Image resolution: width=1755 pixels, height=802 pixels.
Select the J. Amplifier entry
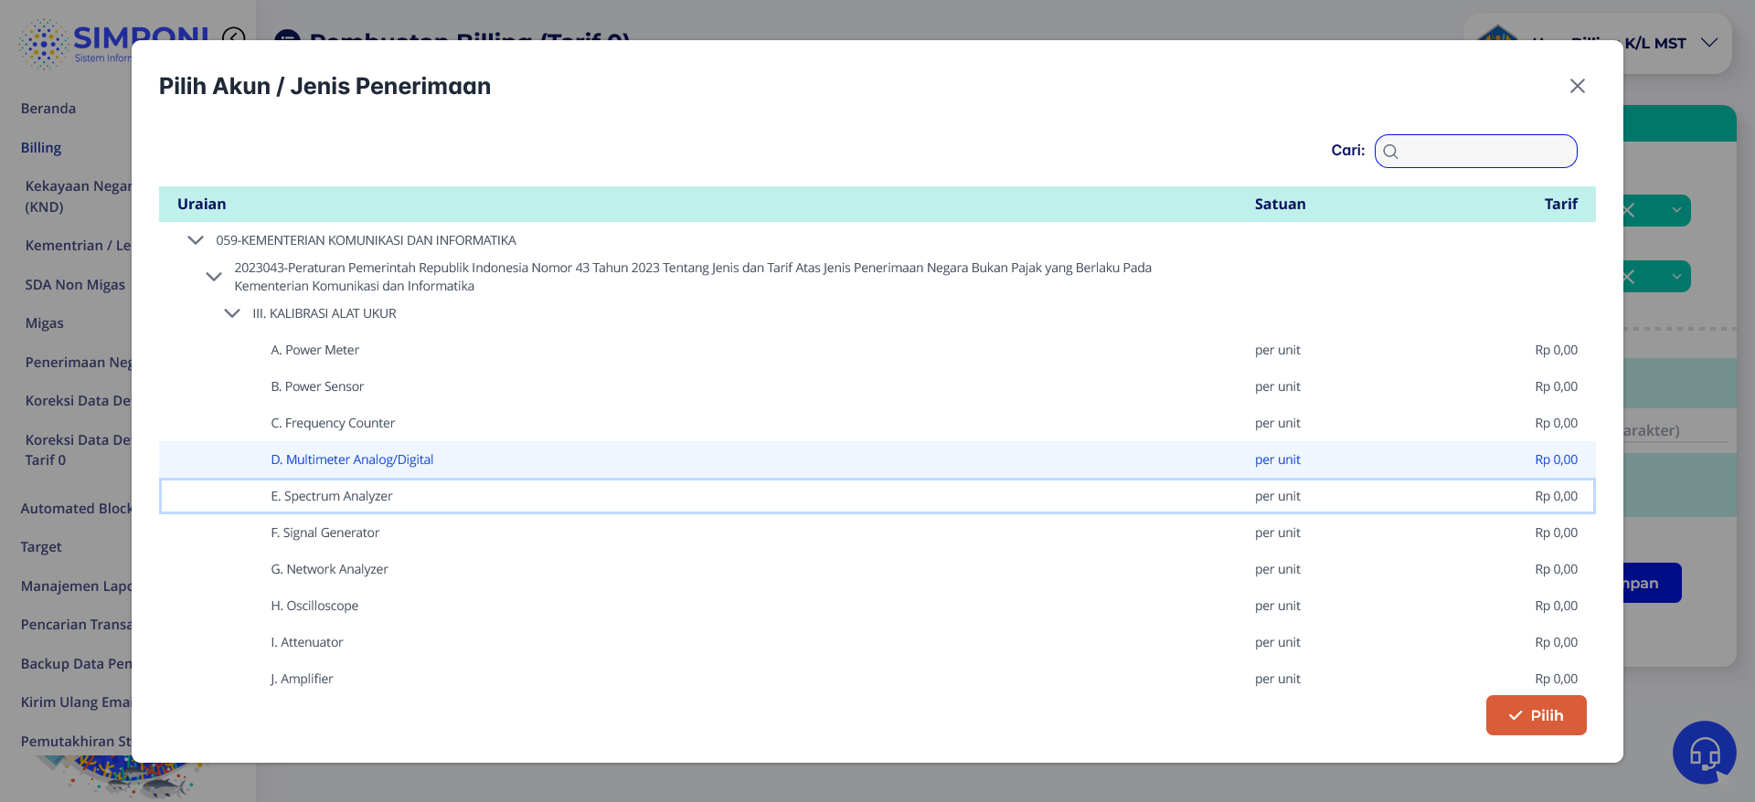pyautogui.click(x=302, y=679)
